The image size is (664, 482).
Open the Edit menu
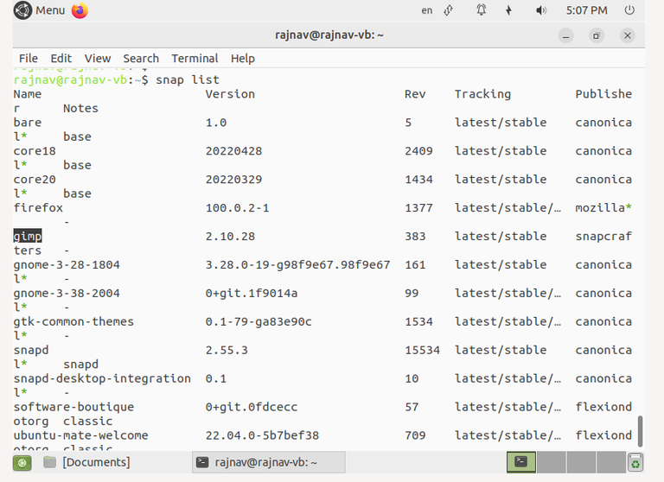tap(61, 59)
